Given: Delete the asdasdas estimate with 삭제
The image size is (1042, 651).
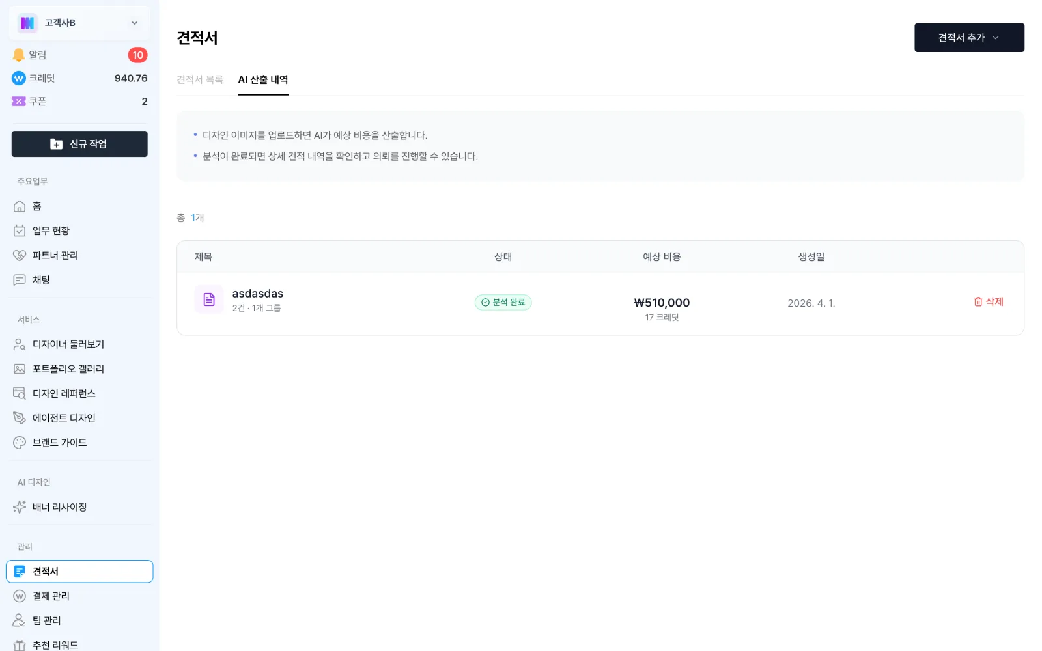Looking at the screenshot, I should point(988,301).
